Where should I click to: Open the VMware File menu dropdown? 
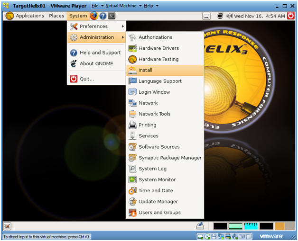97,6
